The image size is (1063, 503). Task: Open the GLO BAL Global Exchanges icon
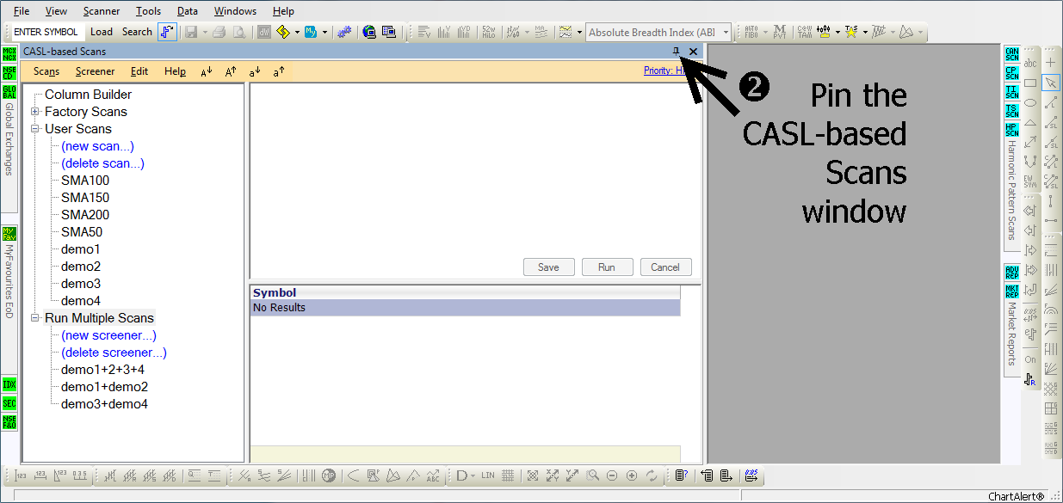pyautogui.click(x=9, y=91)
